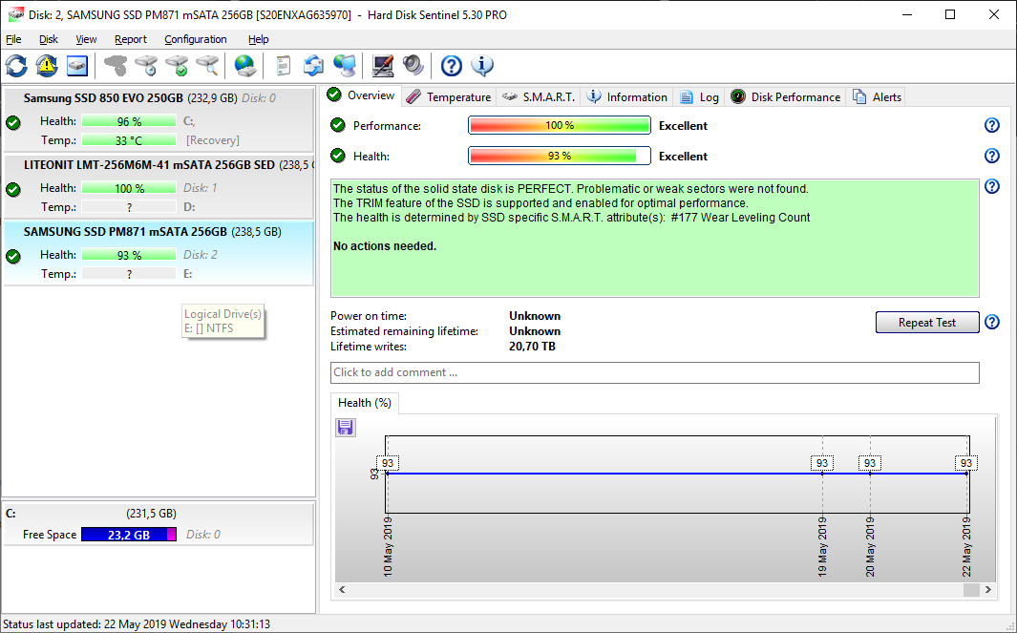Image resolution: width=1017 pixels, height=633 pixels.
Task: Switch to the Information tab
Action: 626,96
